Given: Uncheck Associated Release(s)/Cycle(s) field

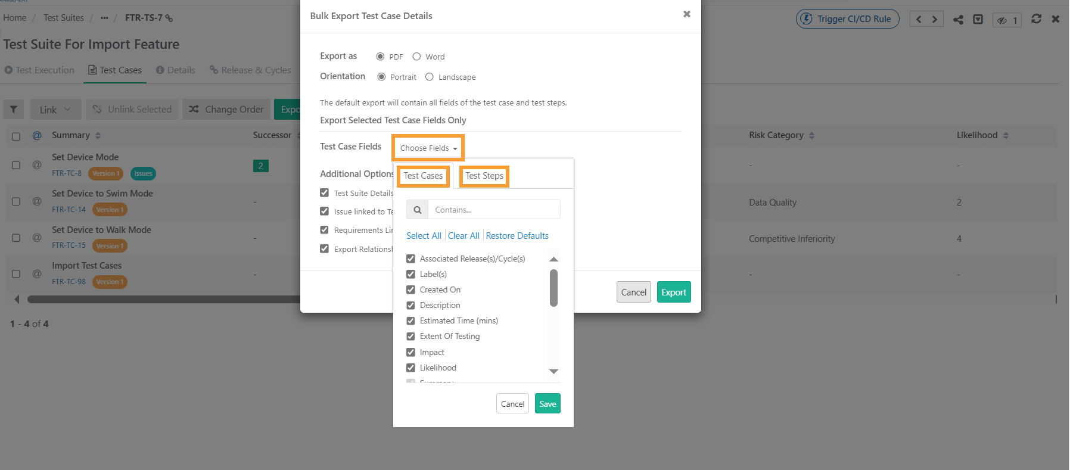Looking at the screenshot, I should click(410, 259).
